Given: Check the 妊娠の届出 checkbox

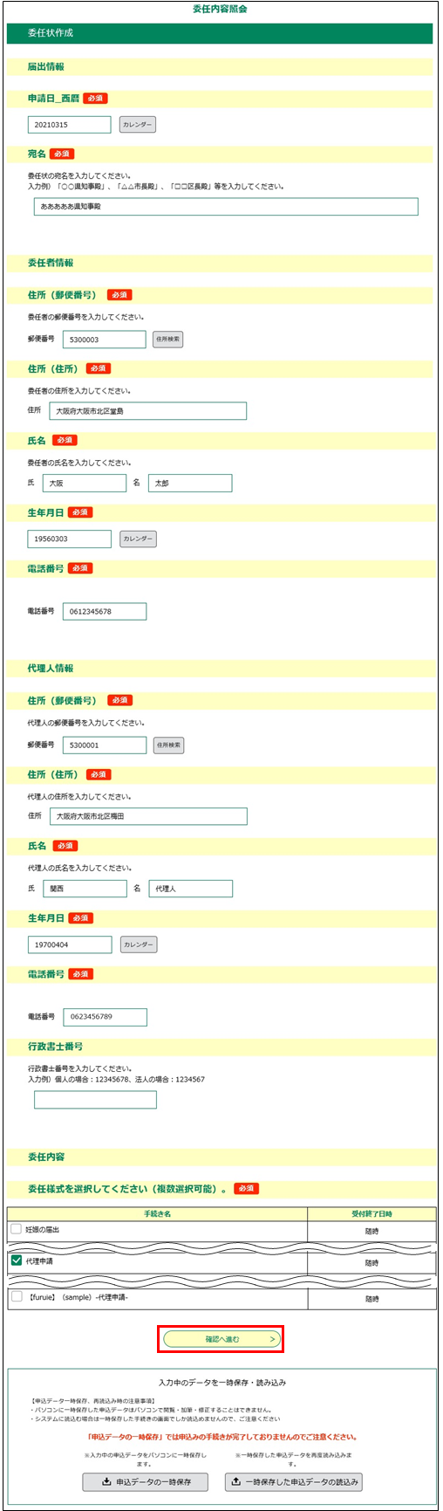Looking at the screenshot, I should pos(17,1229).
